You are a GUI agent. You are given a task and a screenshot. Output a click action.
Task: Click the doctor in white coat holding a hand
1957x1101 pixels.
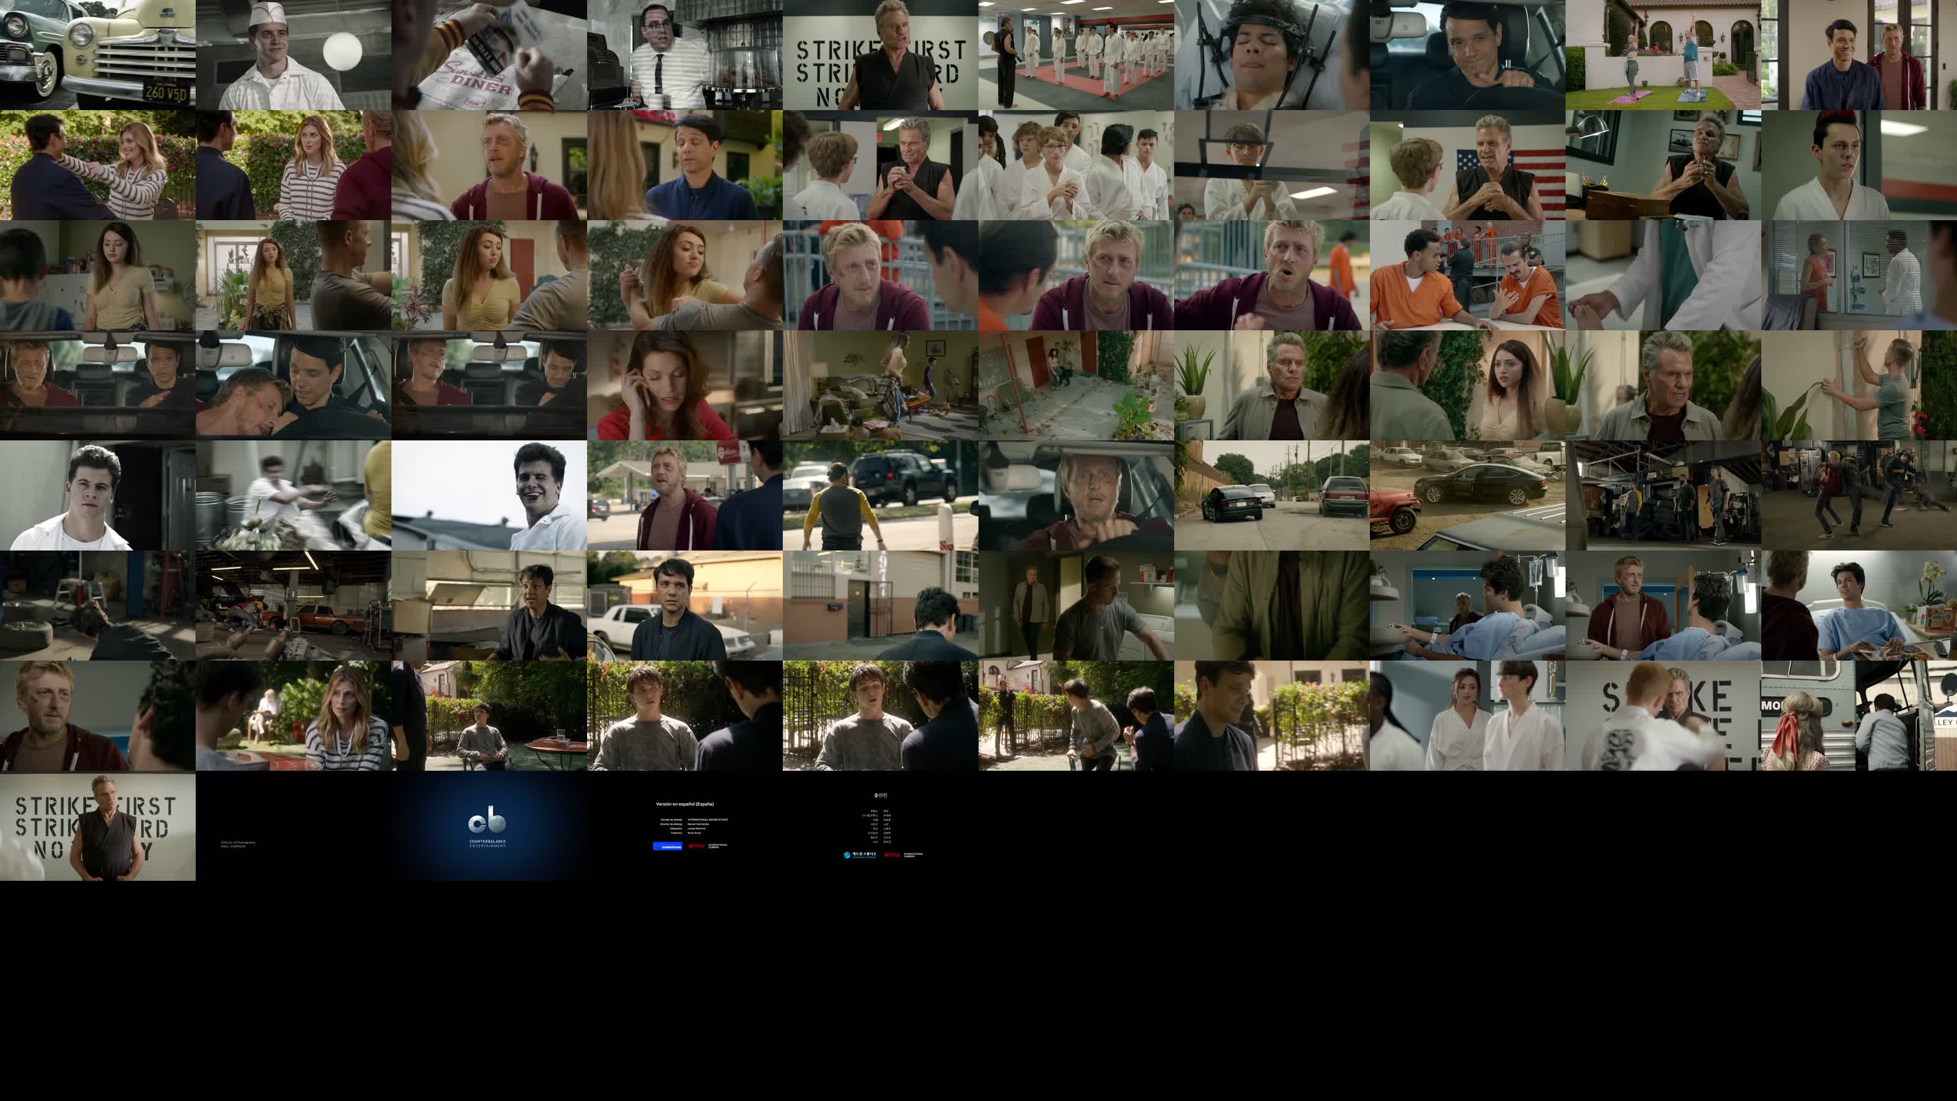coord(1663,275)
